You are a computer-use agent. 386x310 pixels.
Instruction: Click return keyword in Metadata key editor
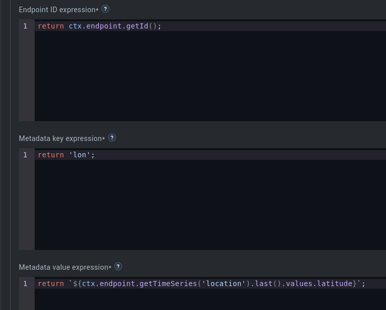coord(51,155)
